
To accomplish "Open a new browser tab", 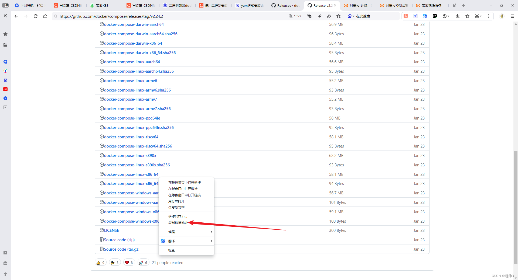I will pos(464,5).
